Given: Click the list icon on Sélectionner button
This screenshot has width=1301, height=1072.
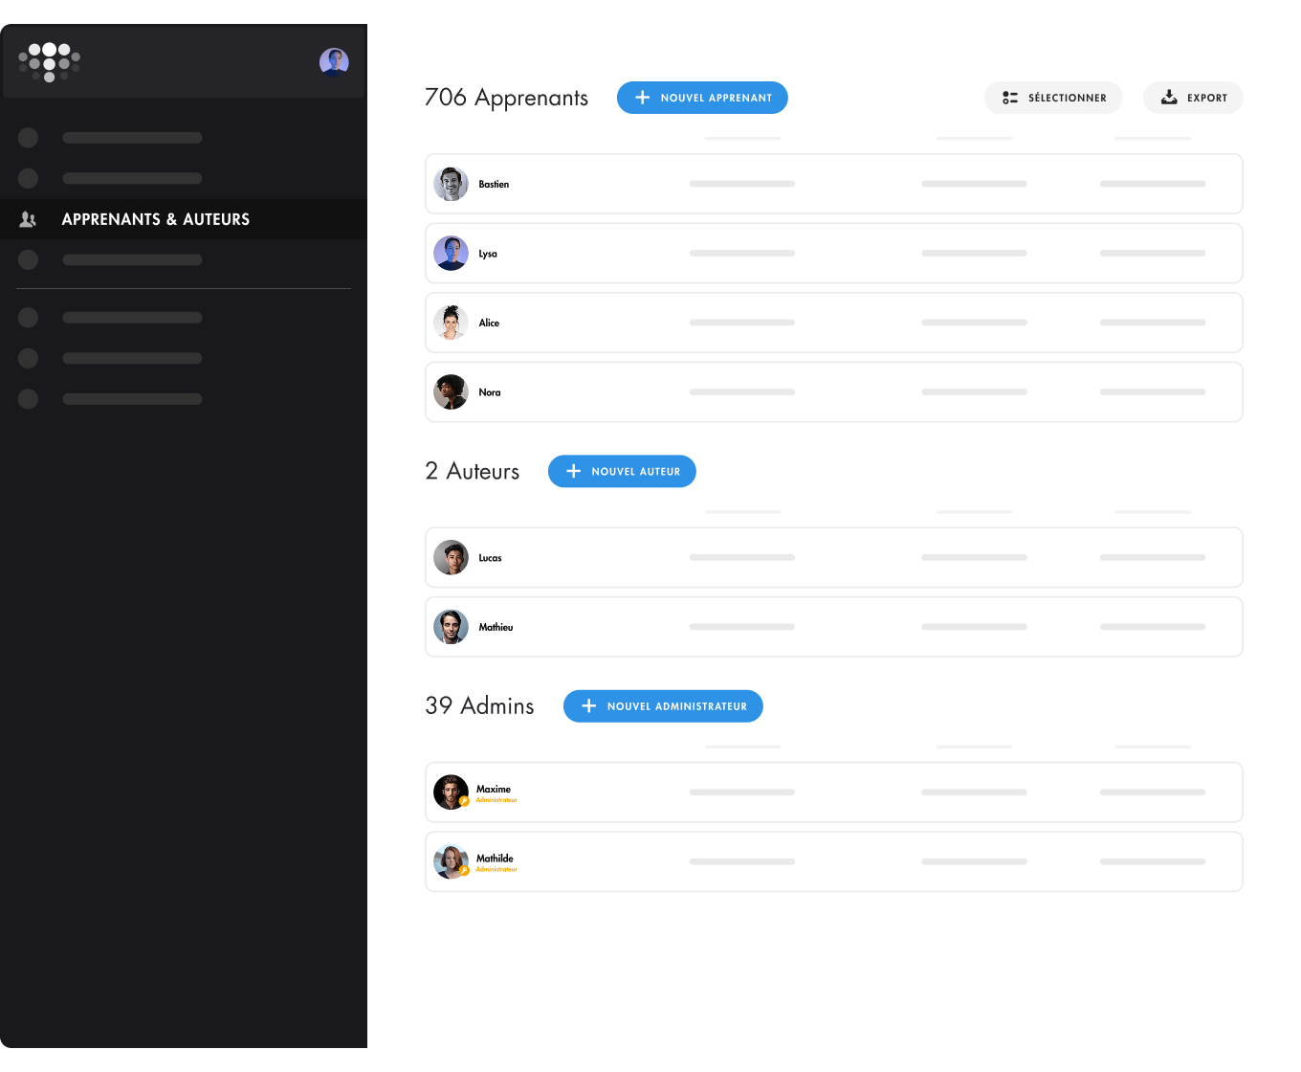Looking at the screenshot, I should pos(1010,98).
